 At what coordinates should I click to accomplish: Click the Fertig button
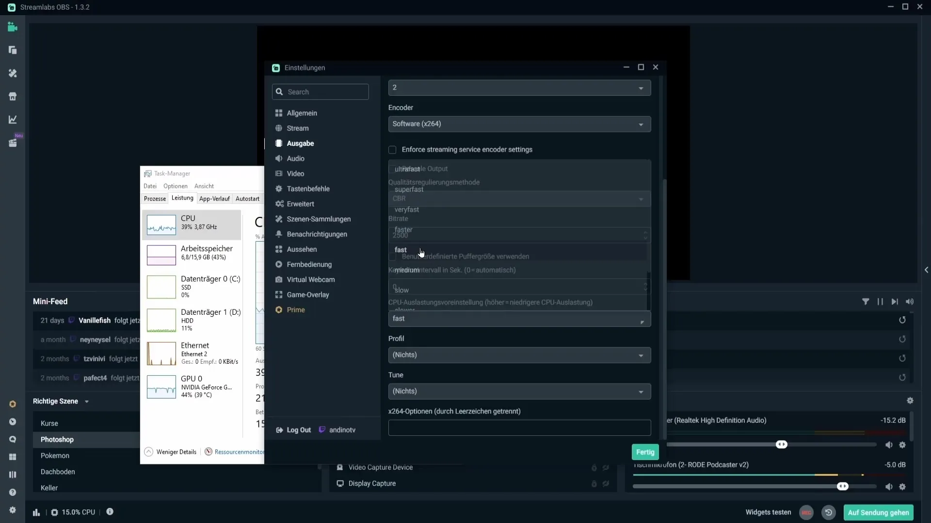645,452
